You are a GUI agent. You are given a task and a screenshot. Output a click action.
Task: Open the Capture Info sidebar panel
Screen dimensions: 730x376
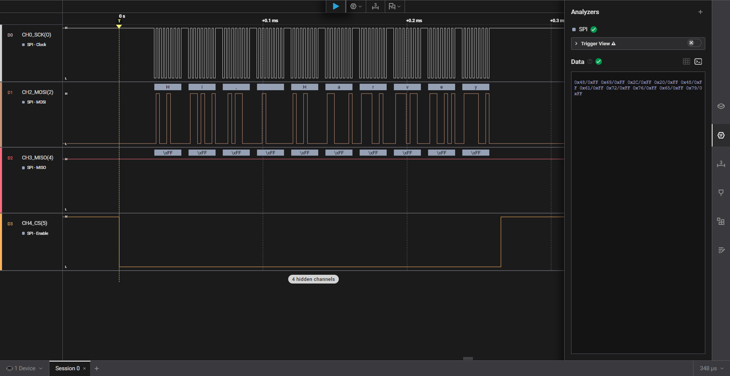tap(721, 106)
